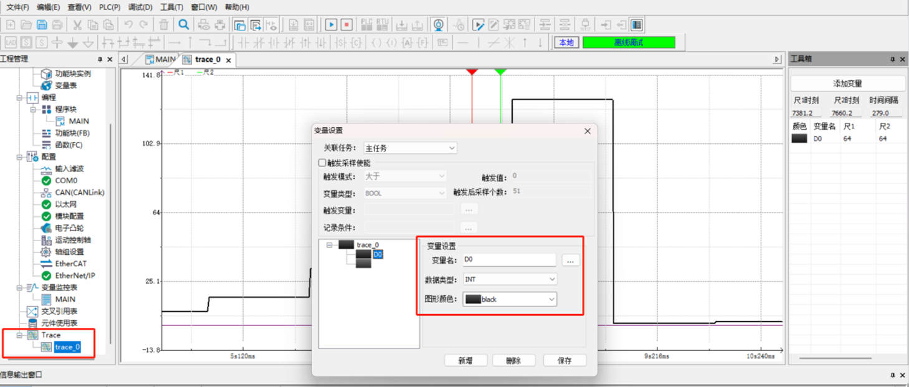This screenshot has width=909, height=387.
Task: Click the New file toolbar icon
Action: [x=11, y=25]
